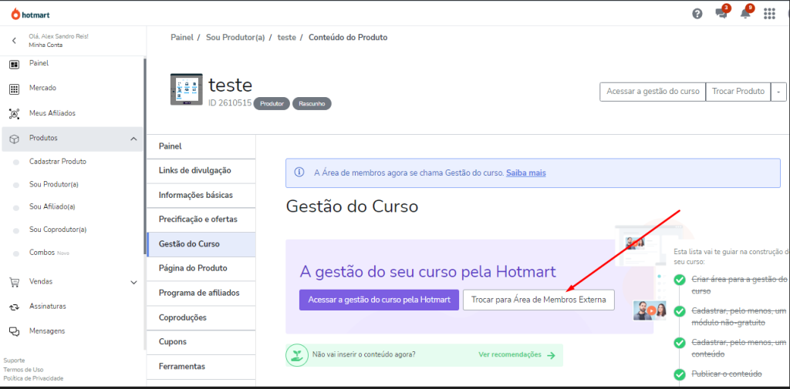
Task: Open the Informações básicas tab
Action: [x=201, y=195]
